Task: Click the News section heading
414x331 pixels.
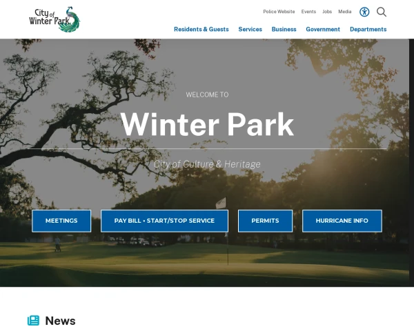Action: click(60, 321)
